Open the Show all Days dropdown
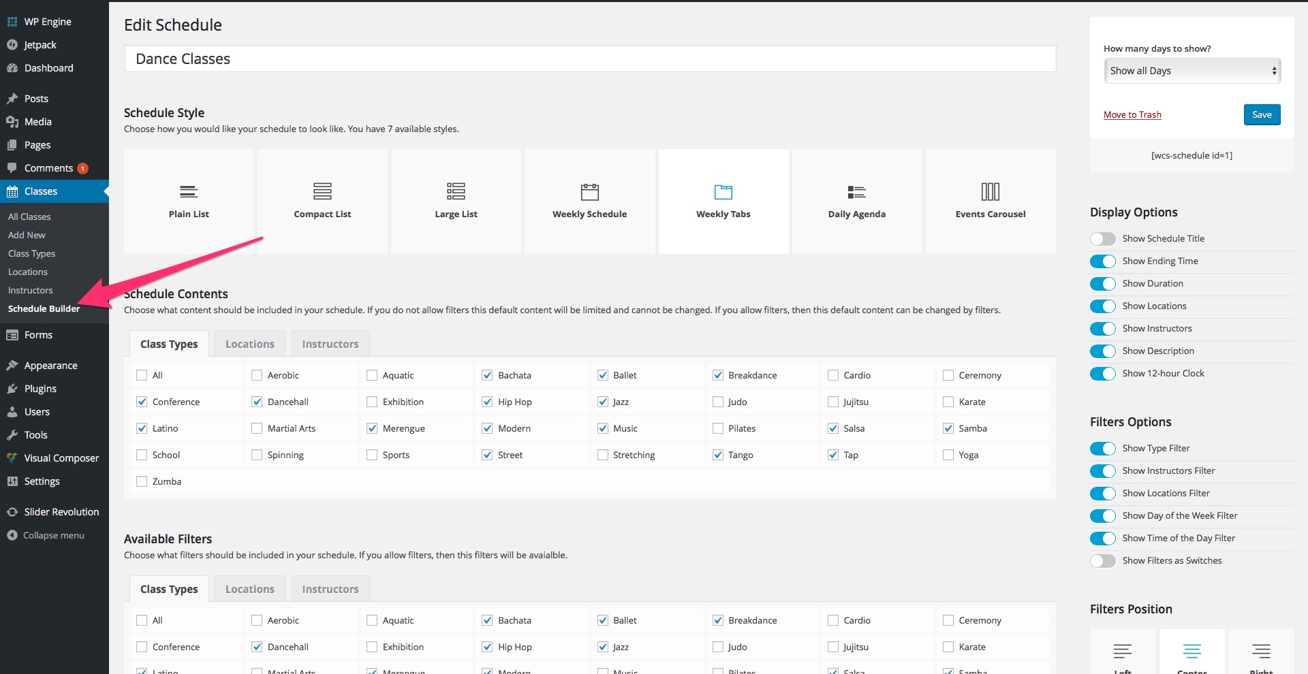Image resolution: width=1308 pixels, height=674 pixels. click(x=1192, y=71)
